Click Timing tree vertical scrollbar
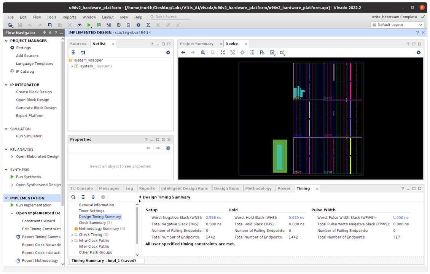Viewport: 430px width, 274px height. pos(137,225)
